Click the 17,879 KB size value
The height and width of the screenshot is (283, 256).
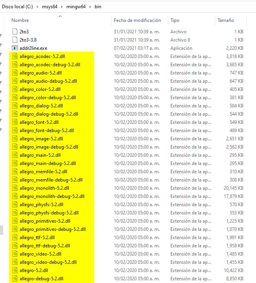click(234, 196)
